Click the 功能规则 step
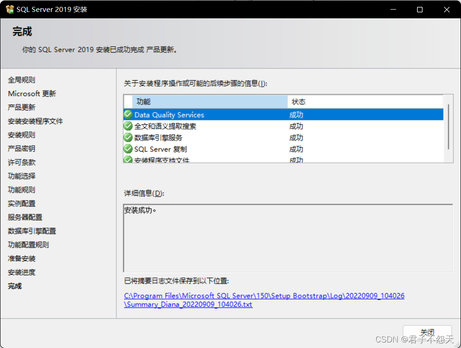This screenshot has height=348, width=461. [x=22, y=190]
